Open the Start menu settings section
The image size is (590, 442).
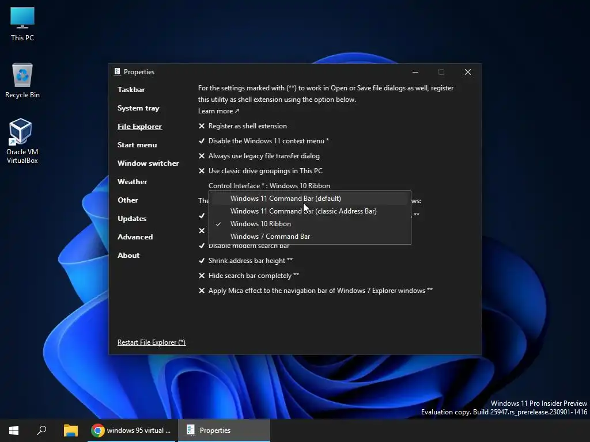[137, 145]
